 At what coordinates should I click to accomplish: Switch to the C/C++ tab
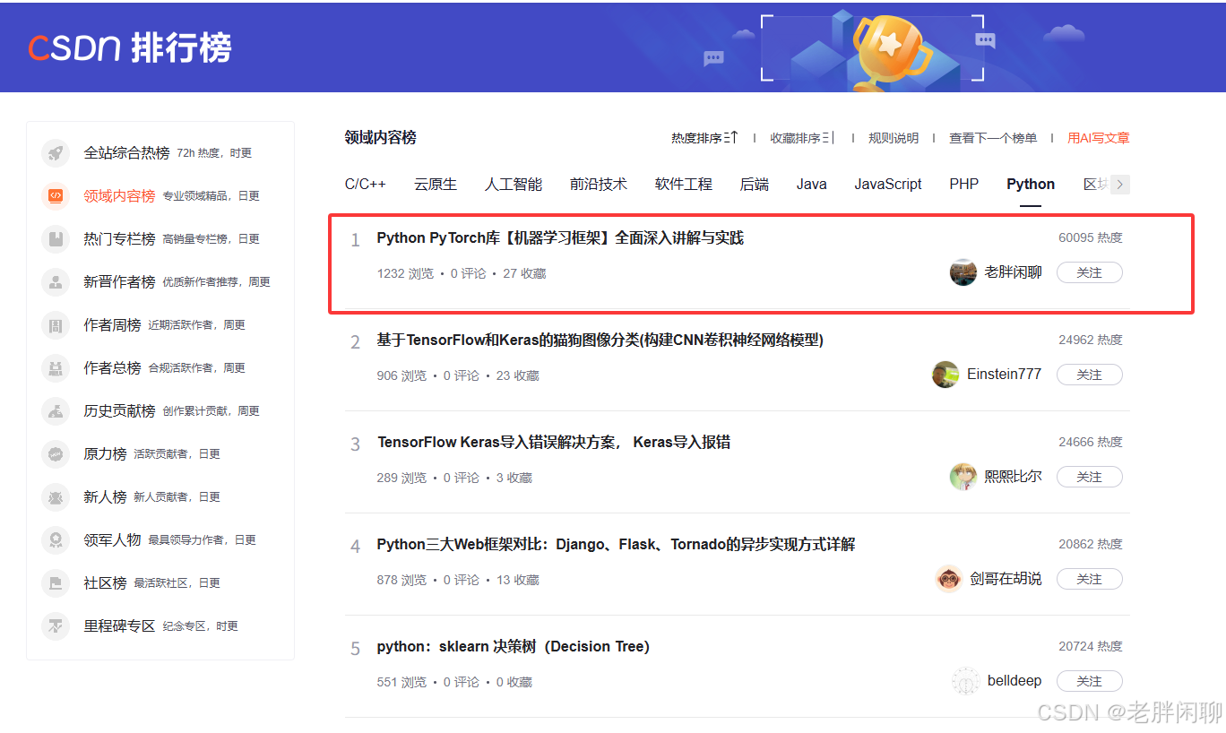tap(366, 184)
